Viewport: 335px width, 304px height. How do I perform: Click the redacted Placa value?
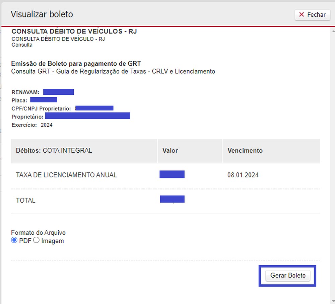44,100
